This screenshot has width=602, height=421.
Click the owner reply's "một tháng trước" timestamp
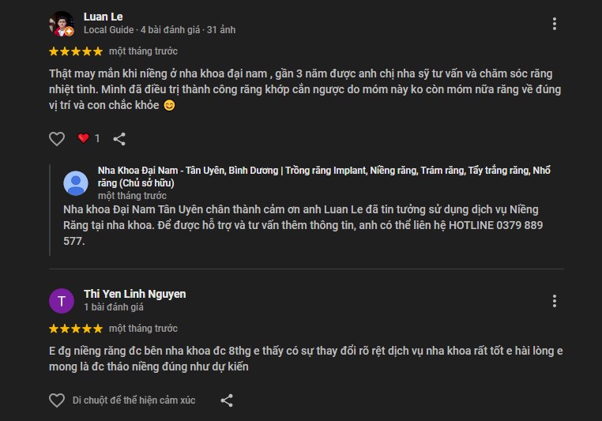tap(132, 195)
